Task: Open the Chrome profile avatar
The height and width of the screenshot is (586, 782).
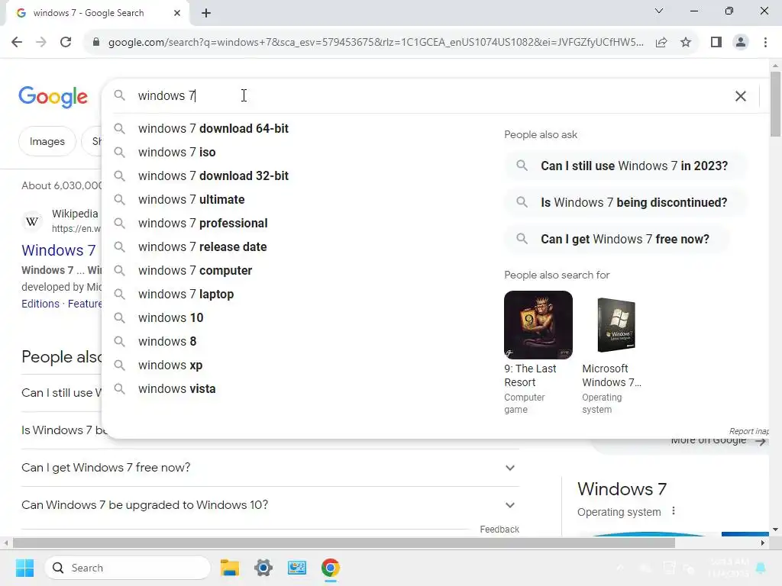Action: click(741, 42)
